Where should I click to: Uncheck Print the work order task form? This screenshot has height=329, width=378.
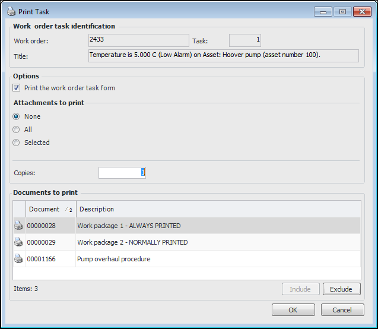coord(17,88)
